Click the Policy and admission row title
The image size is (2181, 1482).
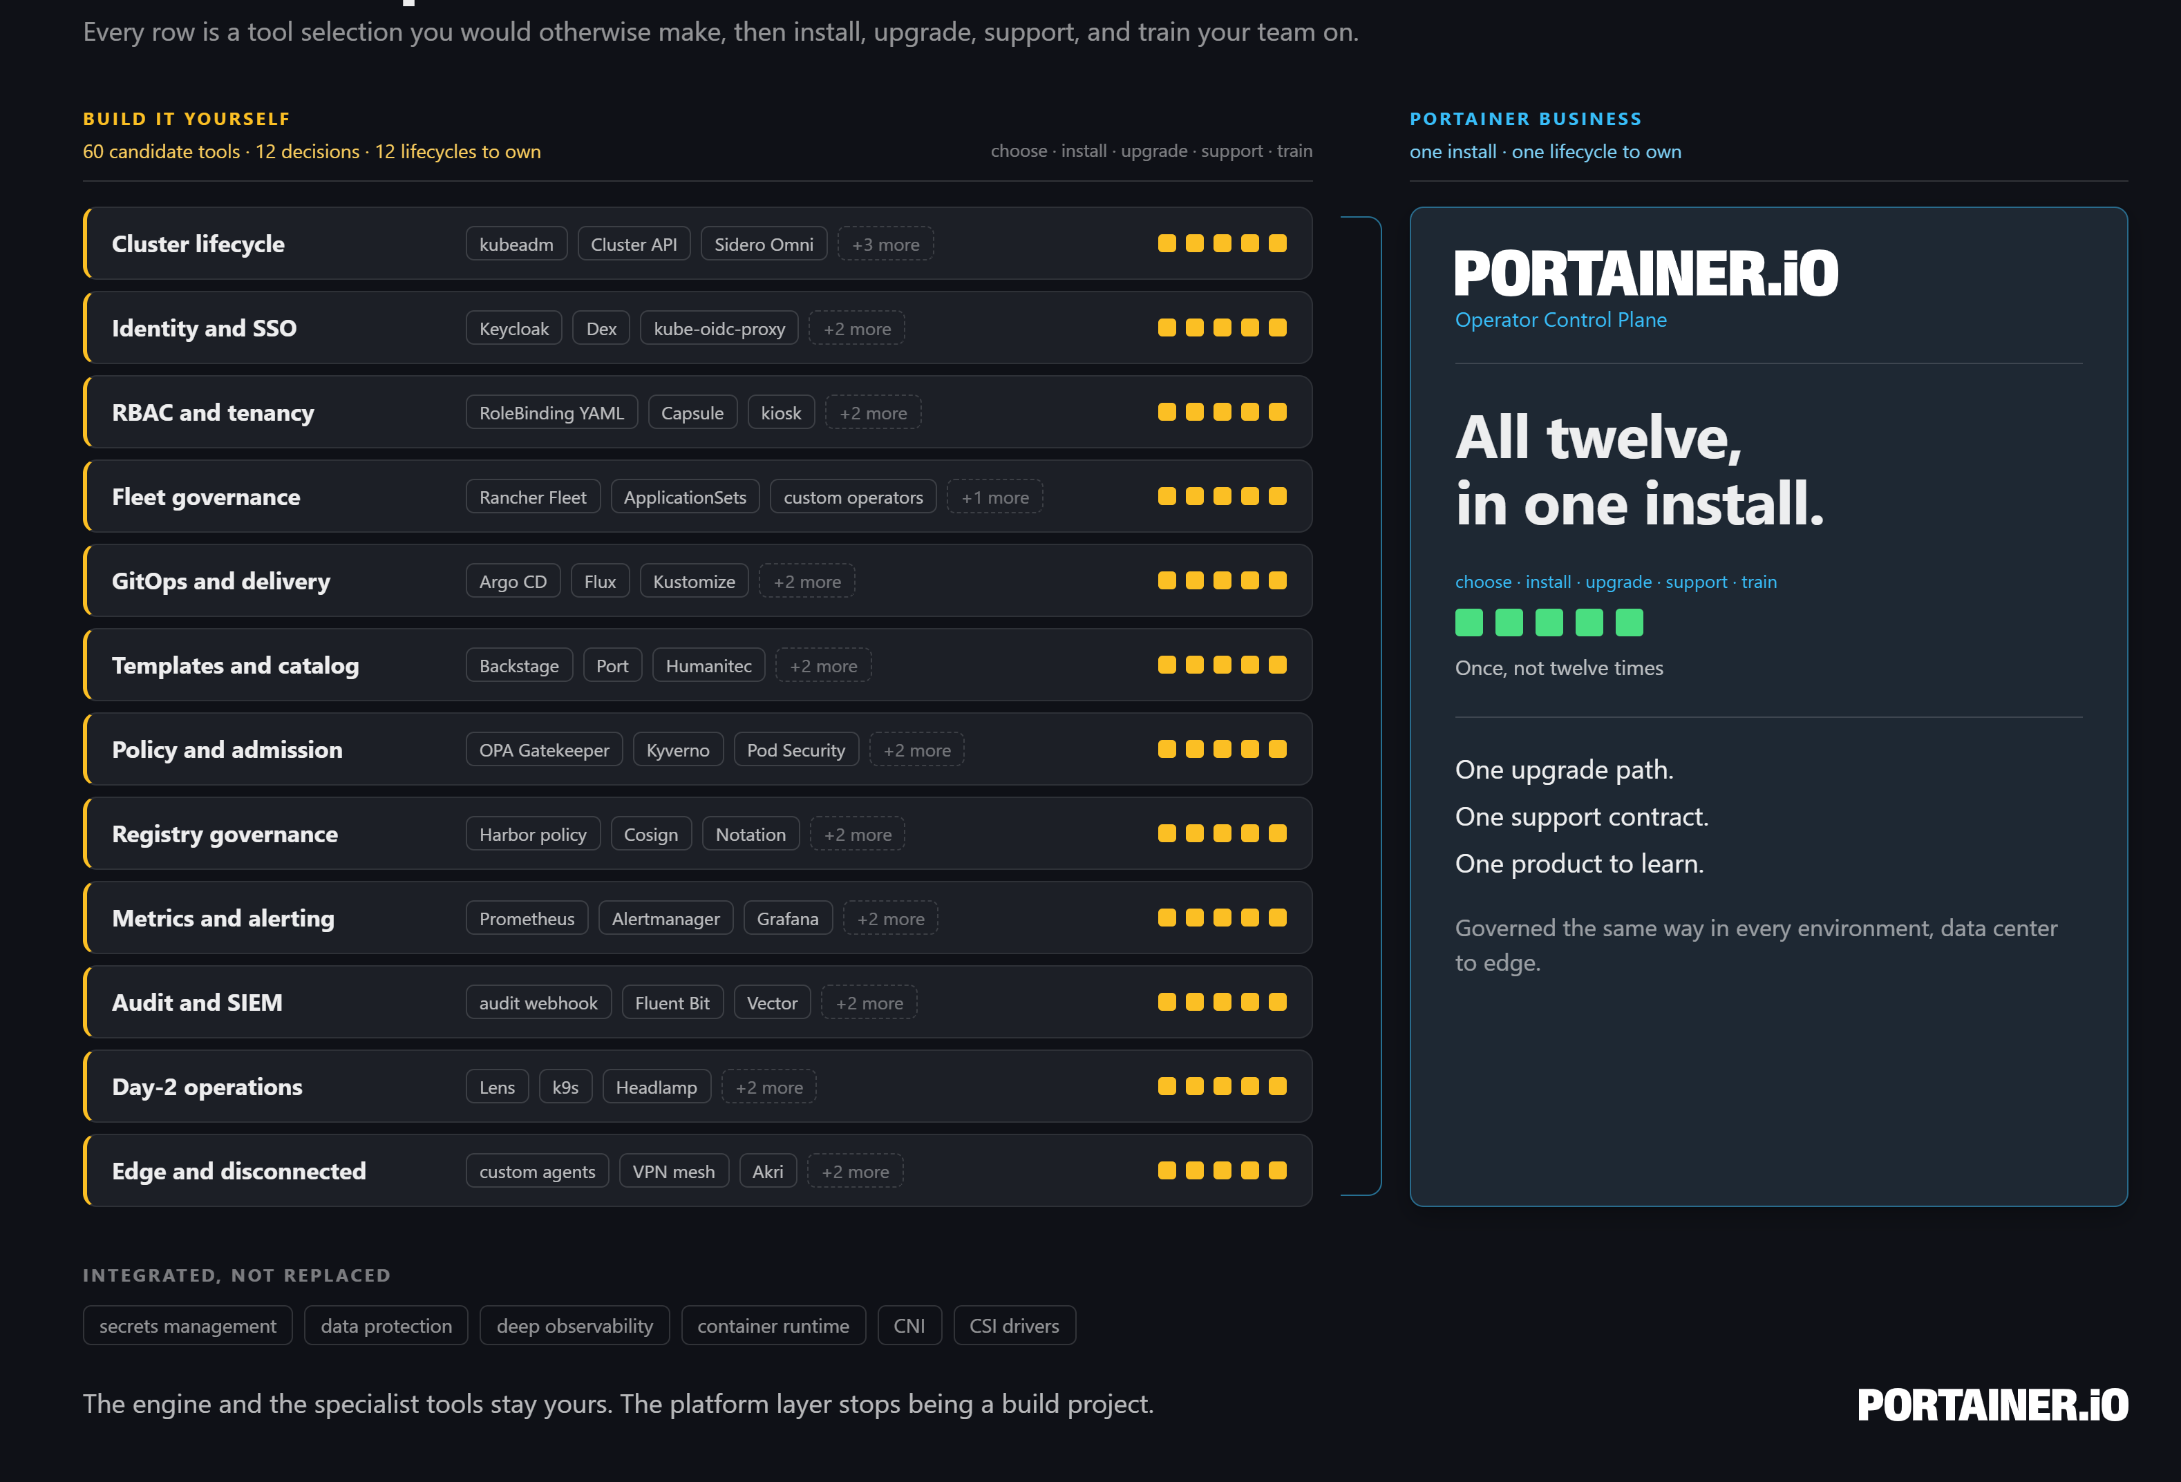(x=227, y=750)
